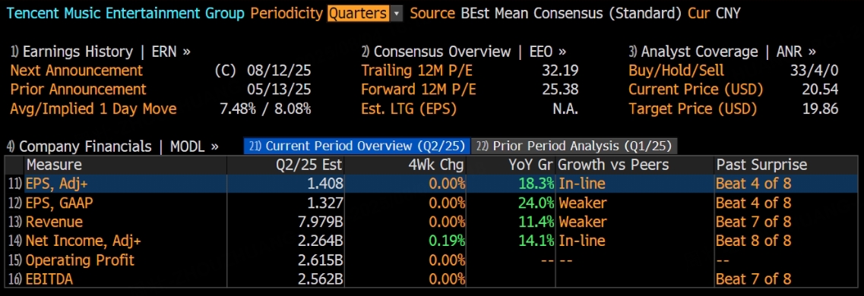
Task: Open Company Financials MODL link
Action: click(112, 146)
